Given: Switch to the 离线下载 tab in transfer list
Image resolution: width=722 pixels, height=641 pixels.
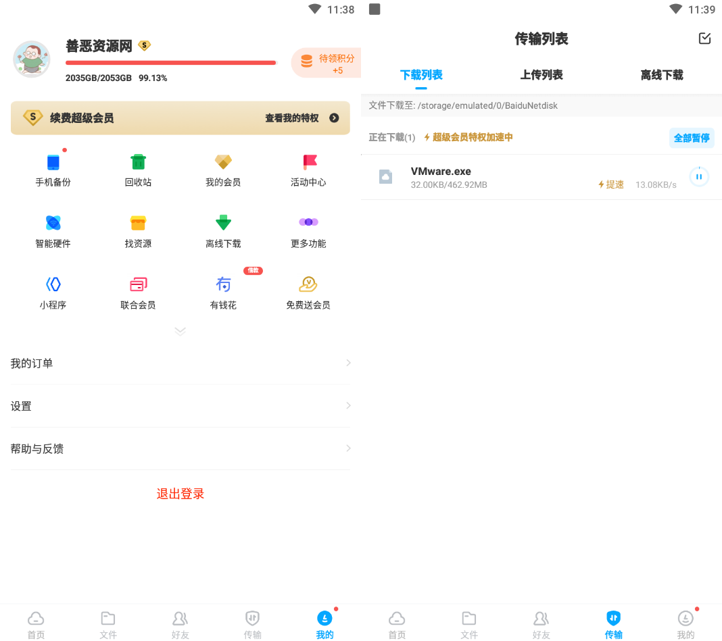Looking at the screenshot, I should [662, 75].
